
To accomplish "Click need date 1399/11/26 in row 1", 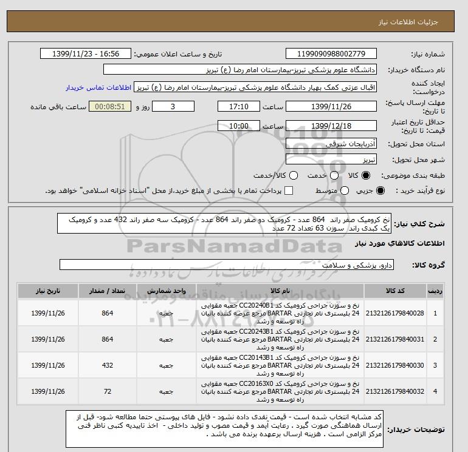I will [48, 313].
